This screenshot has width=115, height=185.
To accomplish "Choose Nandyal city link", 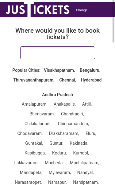I will pyautogui.click(x=85, y=172).
